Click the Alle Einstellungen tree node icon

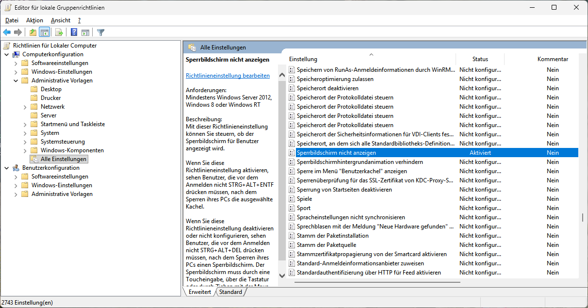pyautogui.click(x=34, y=159)
